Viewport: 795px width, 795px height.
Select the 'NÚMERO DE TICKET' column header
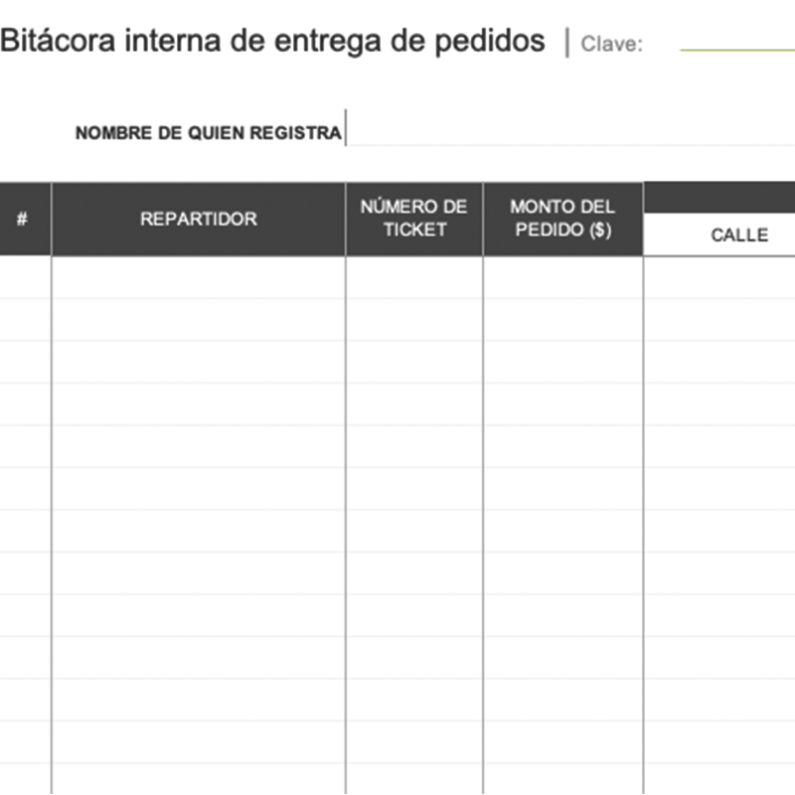(x=414, y=219)
